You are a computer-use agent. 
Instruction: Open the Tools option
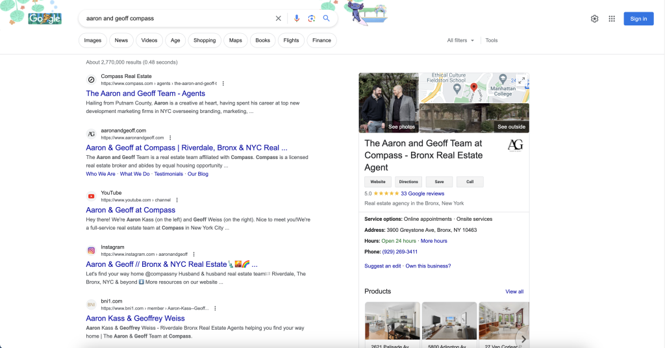(492, 40)
